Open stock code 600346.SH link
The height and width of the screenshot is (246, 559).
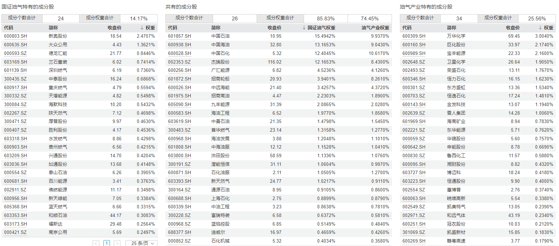414,79
